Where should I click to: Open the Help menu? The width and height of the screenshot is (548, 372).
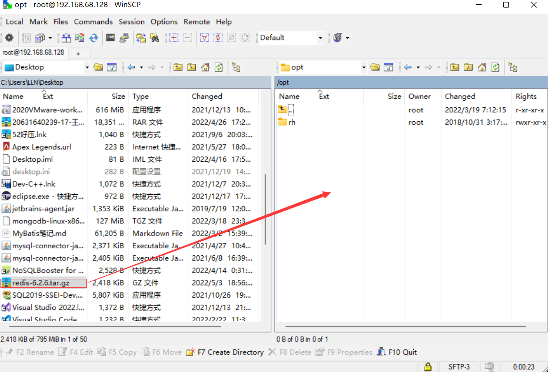pyautogui.click(x=224, y=22)
